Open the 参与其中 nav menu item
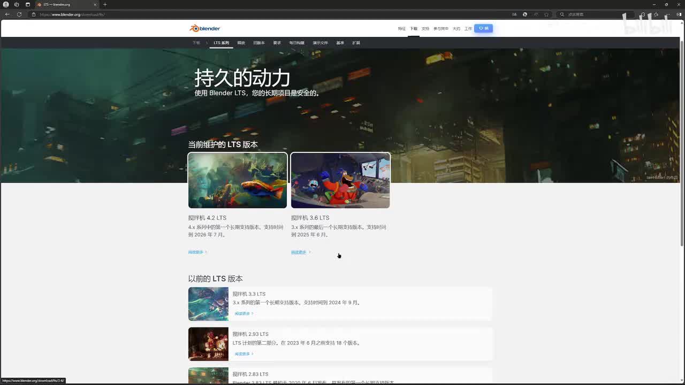The height and width of the screenshot is (385, 685). [x=441, y=29]
